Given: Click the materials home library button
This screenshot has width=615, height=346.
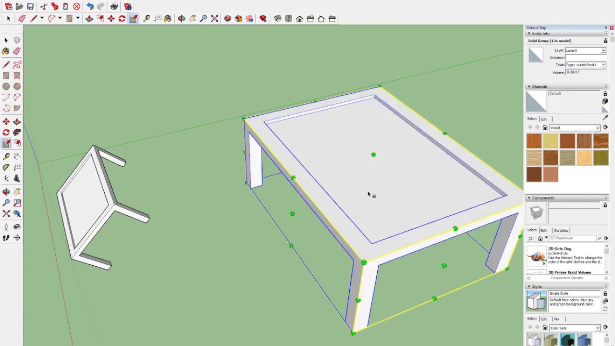Looking at the screenshot, I should [x=545, y=128].
